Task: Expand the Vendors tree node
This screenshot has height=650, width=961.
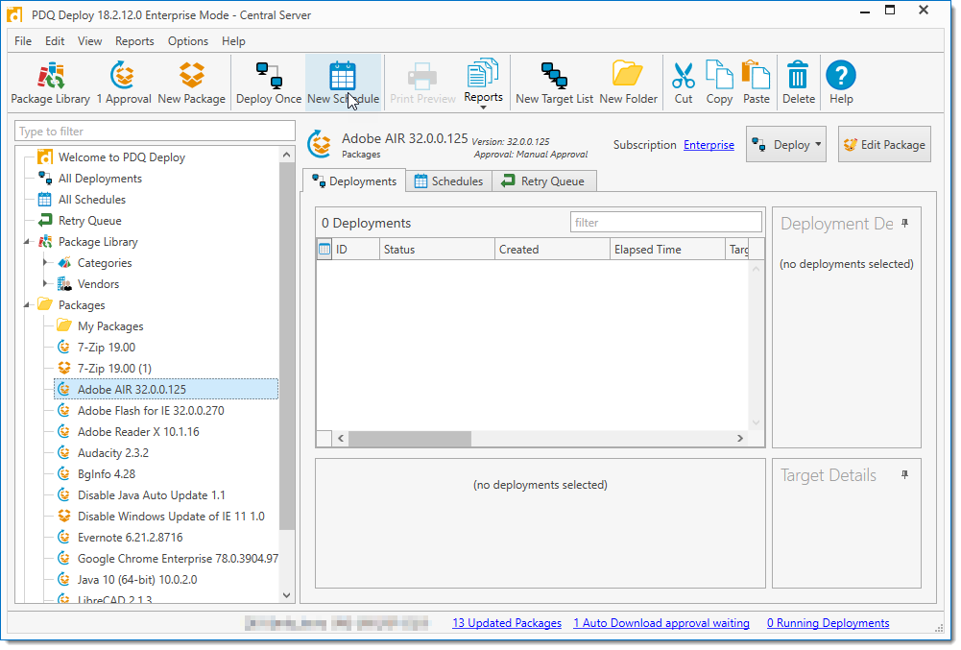Action: point(45,284)
